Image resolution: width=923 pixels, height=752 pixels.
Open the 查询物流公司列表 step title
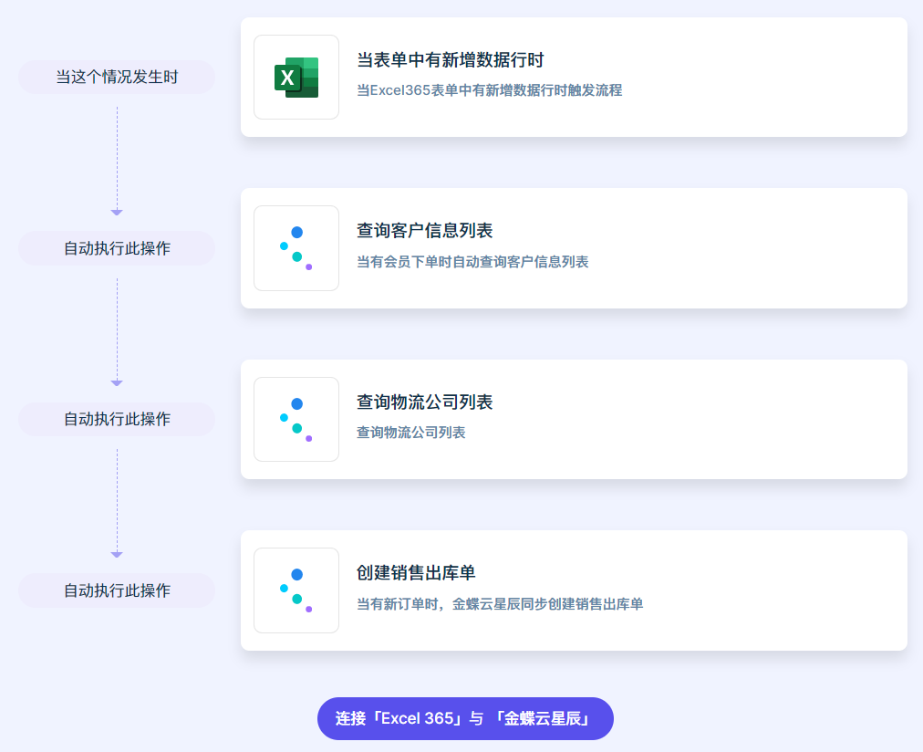pos(424,402)
